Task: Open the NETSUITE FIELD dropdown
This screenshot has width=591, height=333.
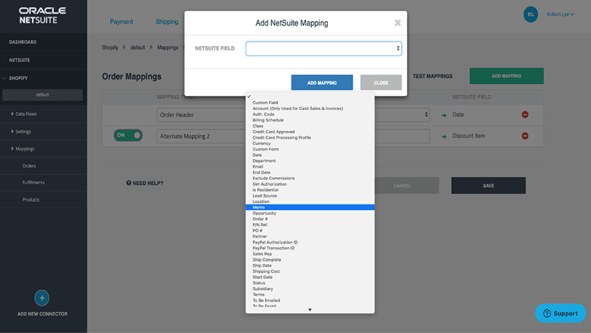Action: (323, 48)
